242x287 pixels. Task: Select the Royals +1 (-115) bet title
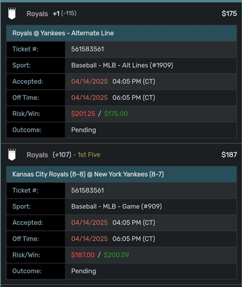pos(51,14)
